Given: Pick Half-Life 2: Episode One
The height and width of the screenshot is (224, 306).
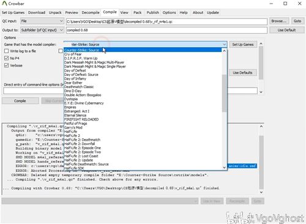Looking at the screenshot, I should pyautogui.click(x=143, y=148).
